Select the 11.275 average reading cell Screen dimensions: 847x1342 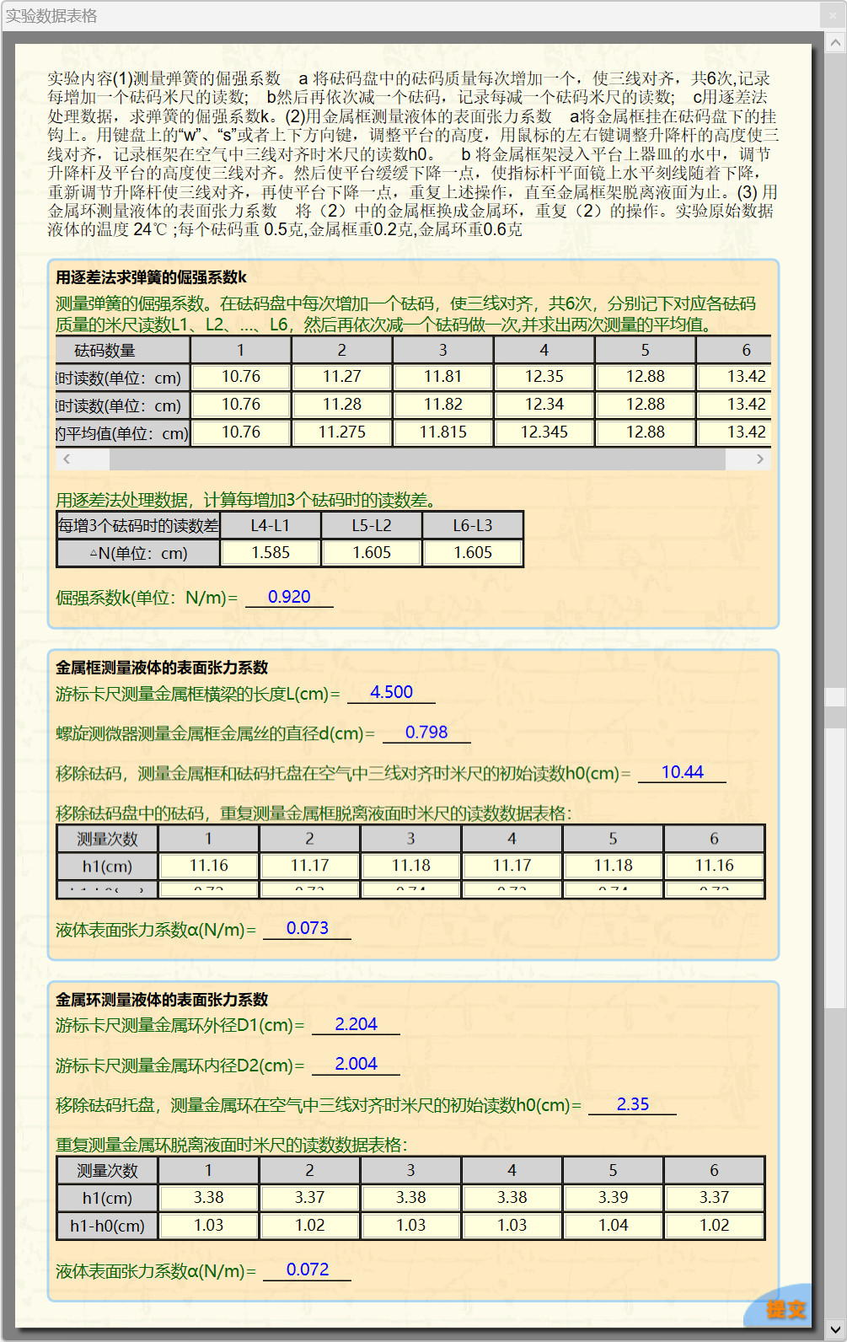click(342, 432)
